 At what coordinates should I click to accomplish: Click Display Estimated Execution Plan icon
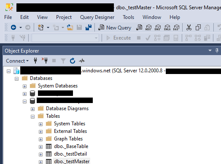click(x=157, y=38)
